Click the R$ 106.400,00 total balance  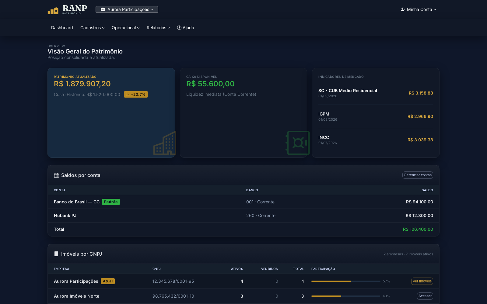pyautogui.click(x=418, y=229)
